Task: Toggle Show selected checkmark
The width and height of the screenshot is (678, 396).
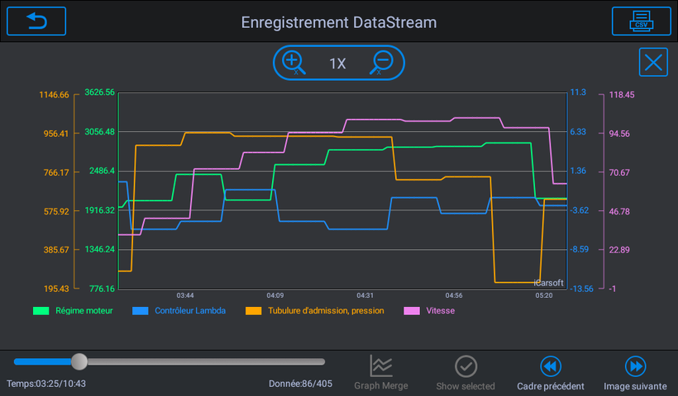Action: pos(466,373)
